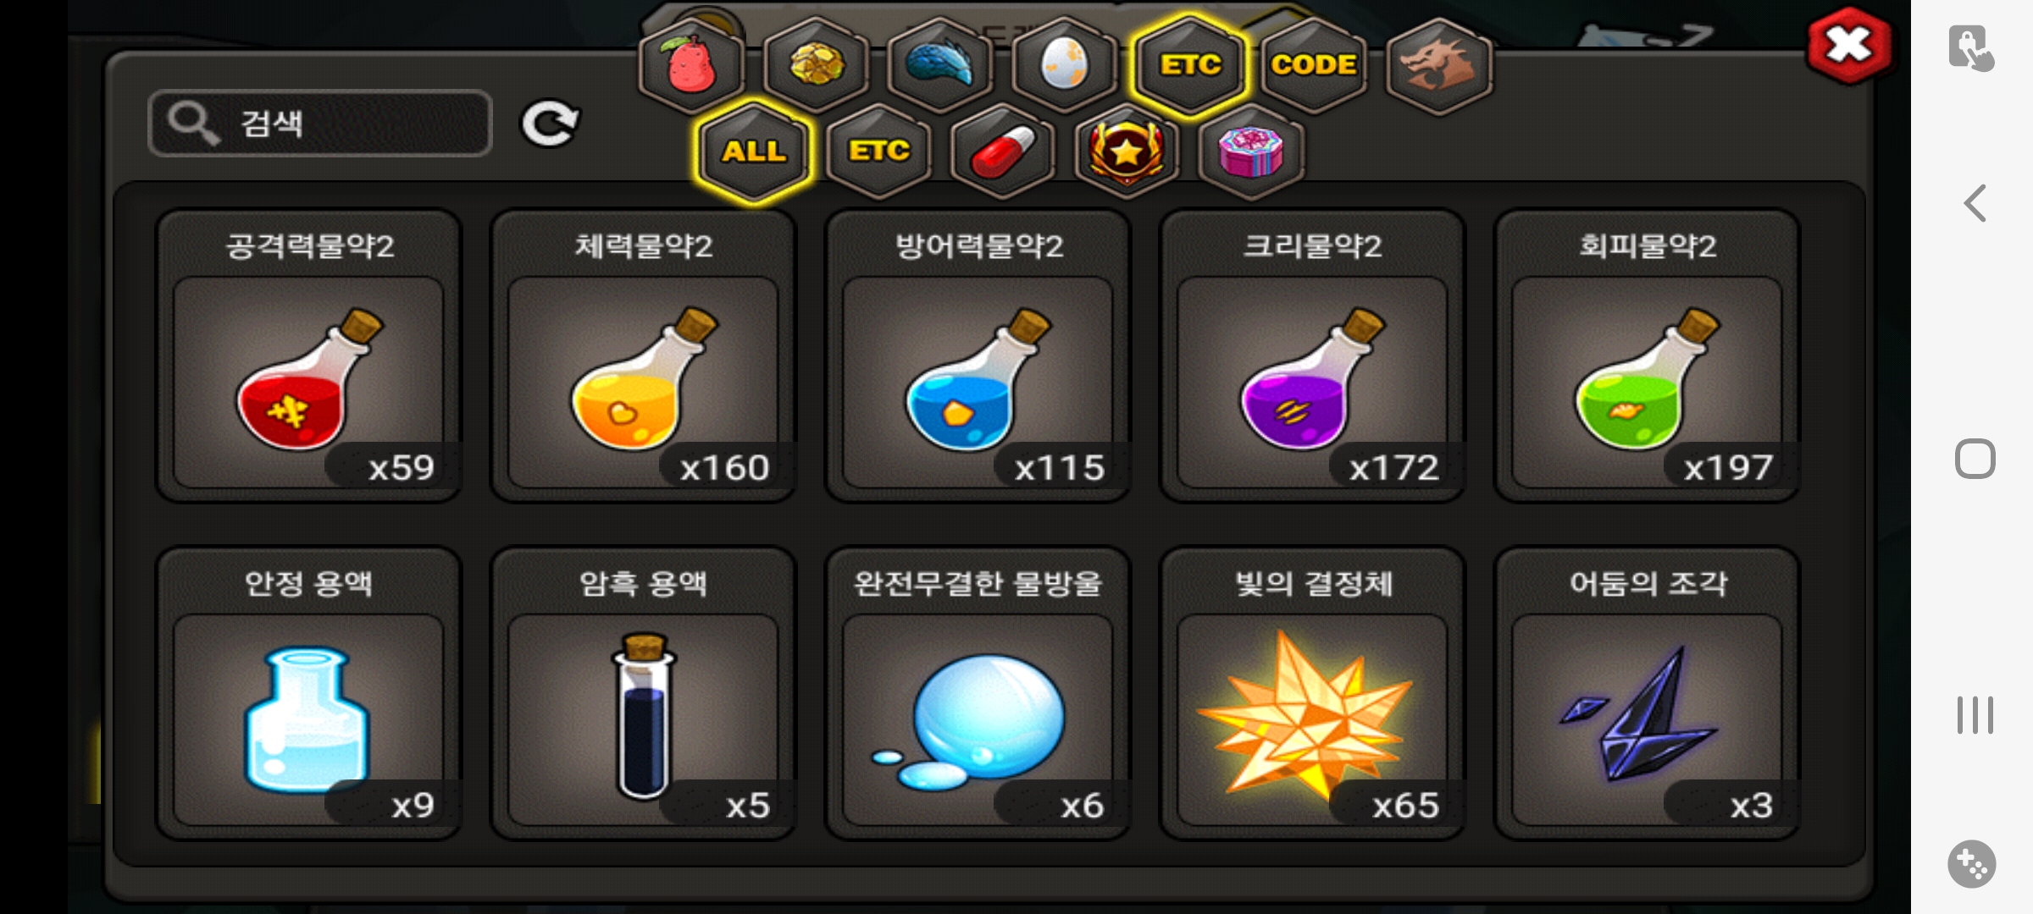Select the 공격력물약2 red potion item
Image resolution: width=2033 pixels, height=914 pixels.
pyautogui.click(x=309, y=356)
